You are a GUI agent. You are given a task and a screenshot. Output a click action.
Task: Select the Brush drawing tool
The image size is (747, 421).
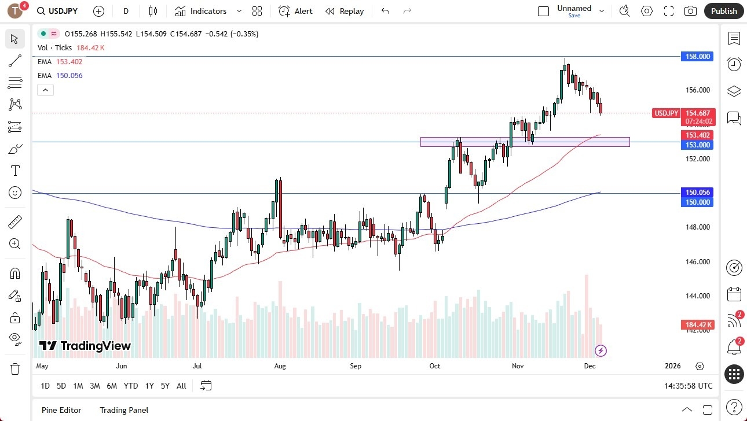[x=14, y=148]
